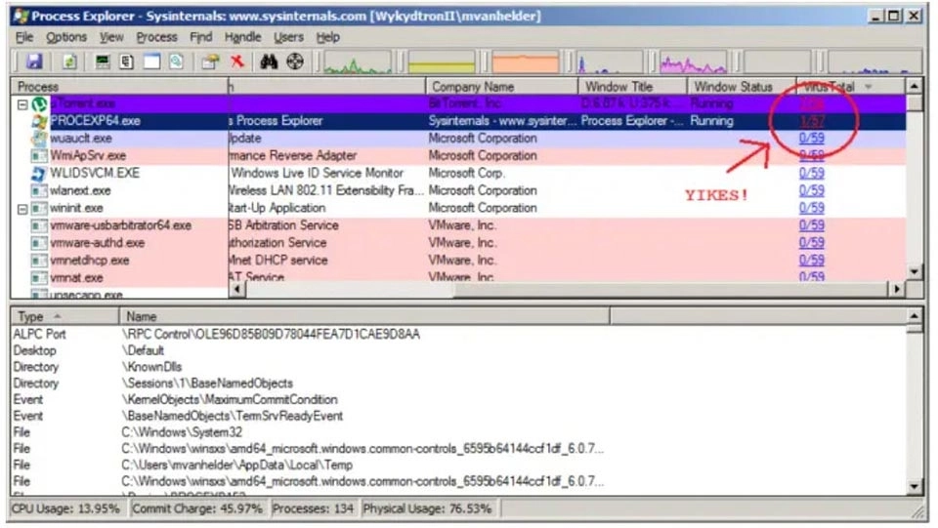
Task: Select the ALPC Port handle row
Action: (x=458, y=334)
